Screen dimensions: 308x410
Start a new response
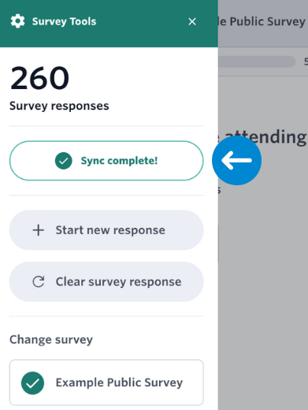106,230
